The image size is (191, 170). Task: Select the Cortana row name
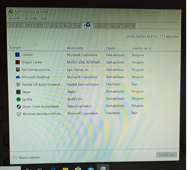pyautogui.click(x=27, y=55)
